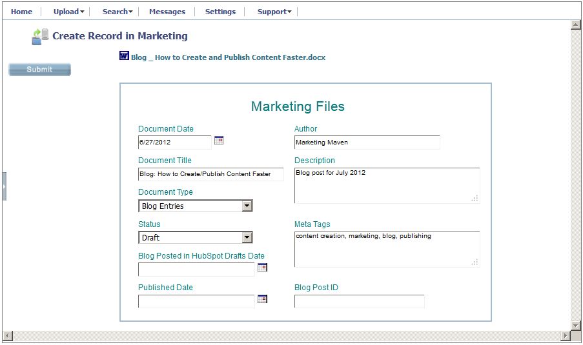Screen dimensions: 583x345
Task: Go to the Home page
Action: [21, 12]
